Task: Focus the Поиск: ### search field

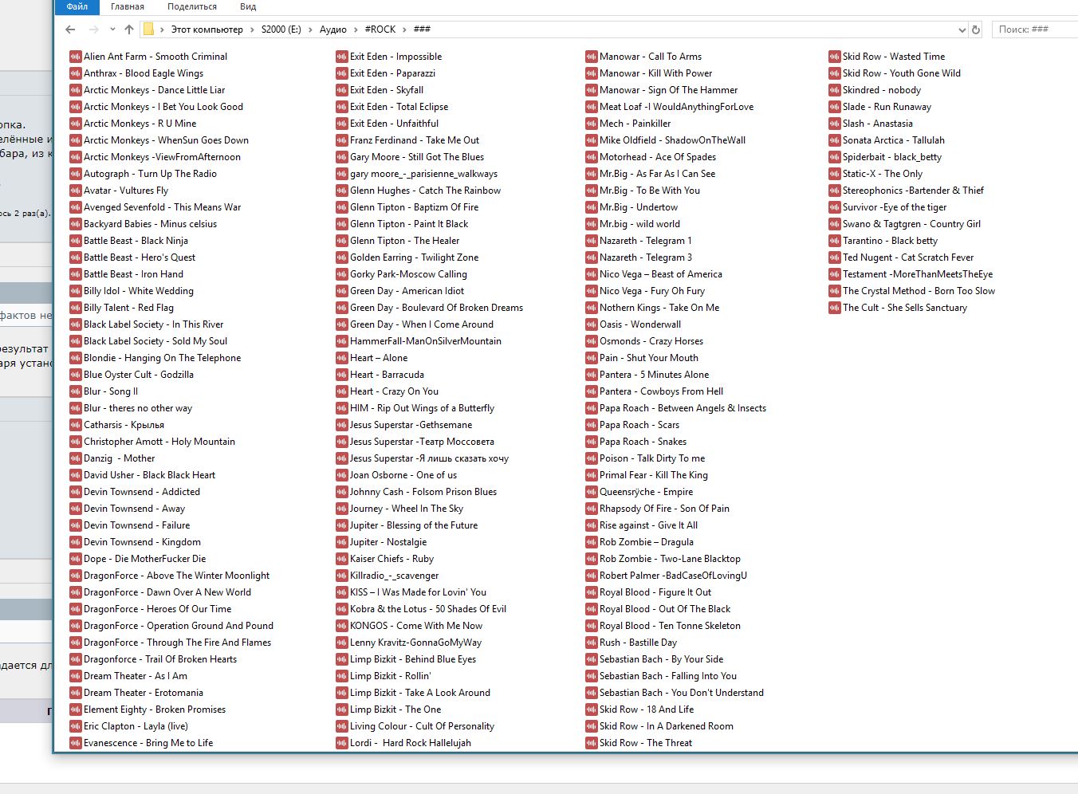Action: tap(1034, 29)
